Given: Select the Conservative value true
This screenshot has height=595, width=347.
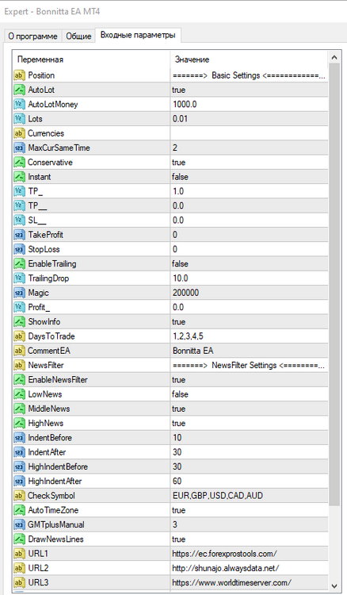Looking at the screenshot, I should tap(179, 163).
